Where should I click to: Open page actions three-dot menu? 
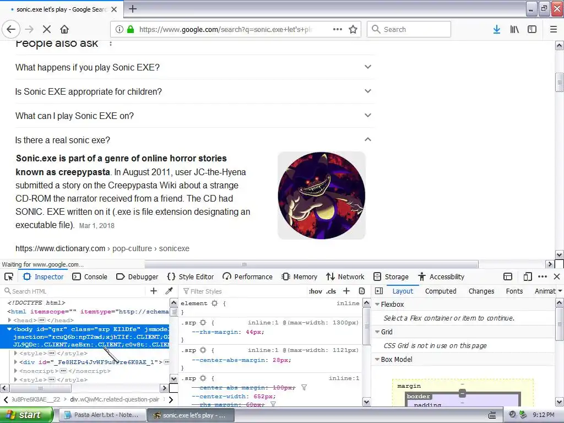[338, 29]
